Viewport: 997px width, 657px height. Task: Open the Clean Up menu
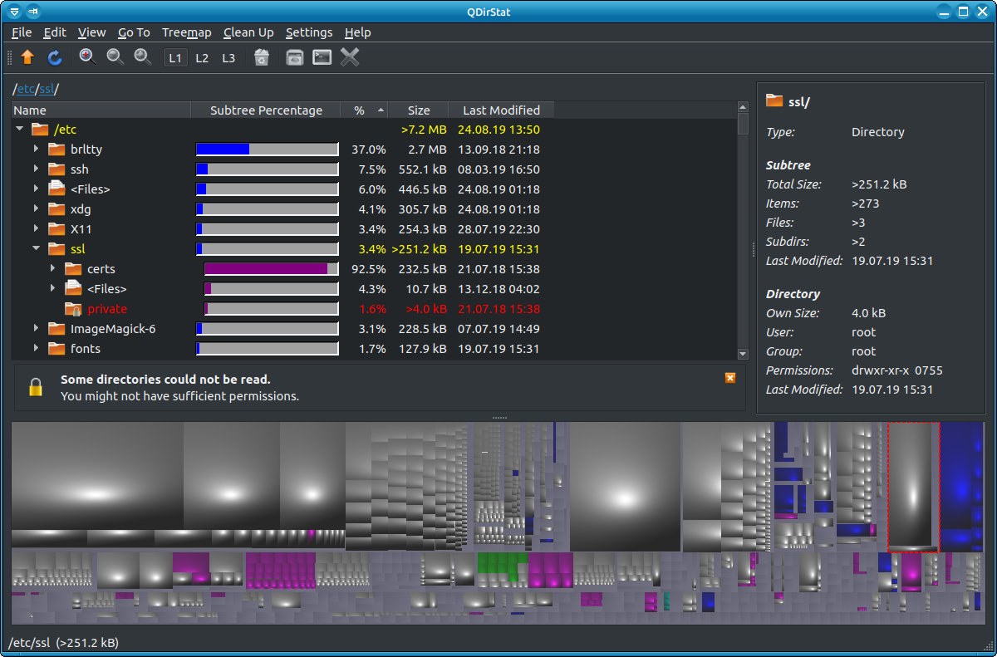pos(248,32)
